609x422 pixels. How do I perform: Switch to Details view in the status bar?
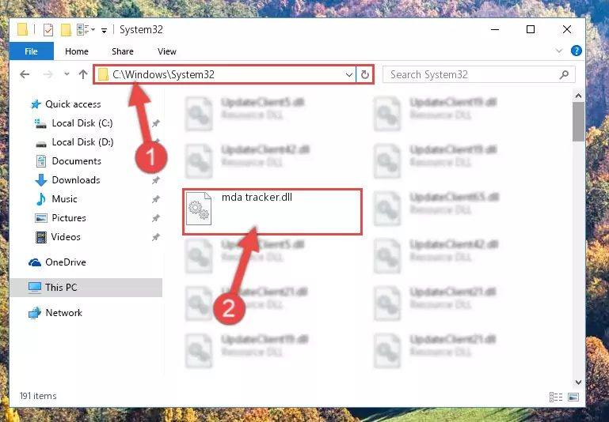(x=556, y=397)
